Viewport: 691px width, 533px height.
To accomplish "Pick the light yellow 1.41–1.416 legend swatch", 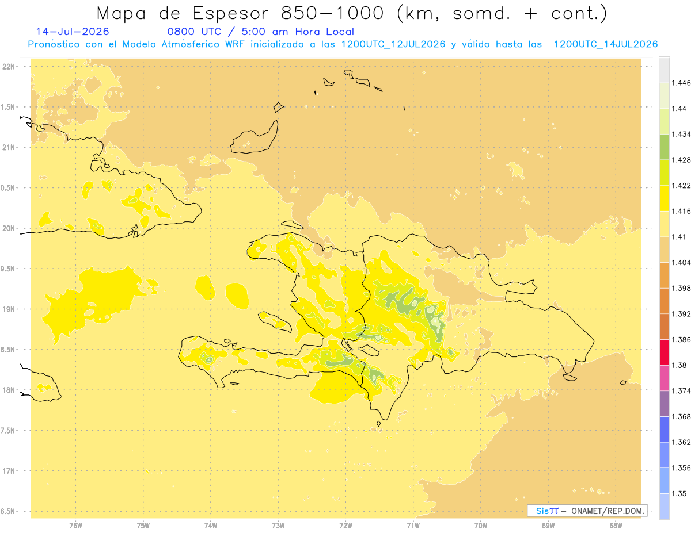I will pyautogui.click(x=664, y=224).
